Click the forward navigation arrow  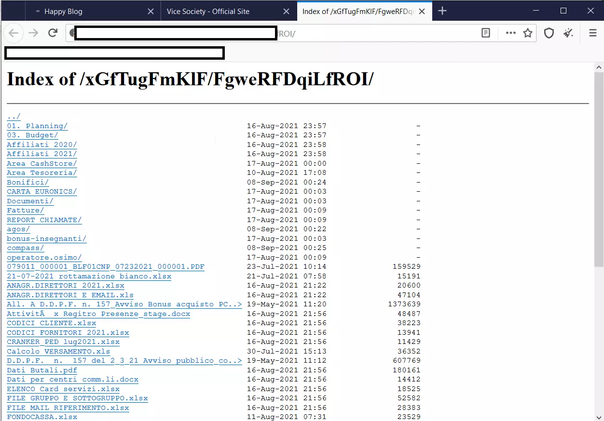coord(33,33)
